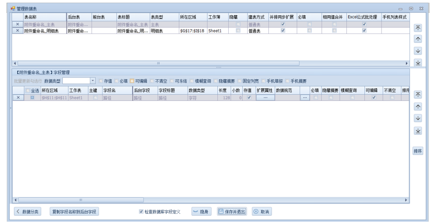433x223 pixels.
Task: Move selected table up one row
Action: 418,39
